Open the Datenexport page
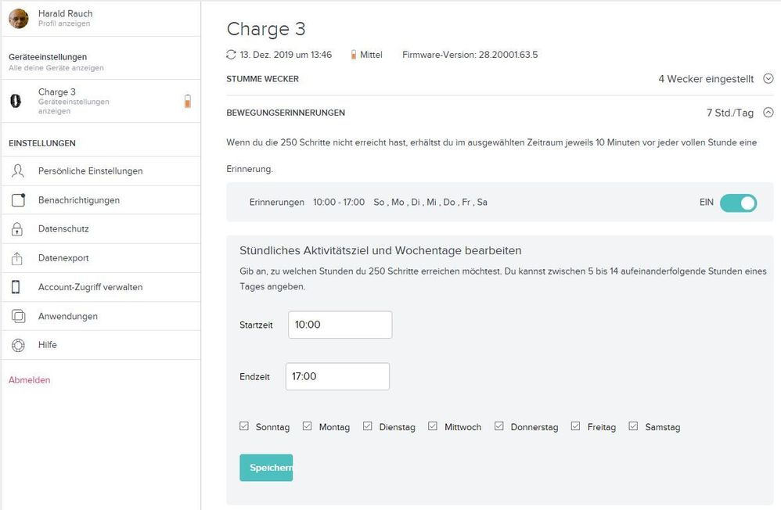This screenshot has width=781, height=510. coord(101,258)
